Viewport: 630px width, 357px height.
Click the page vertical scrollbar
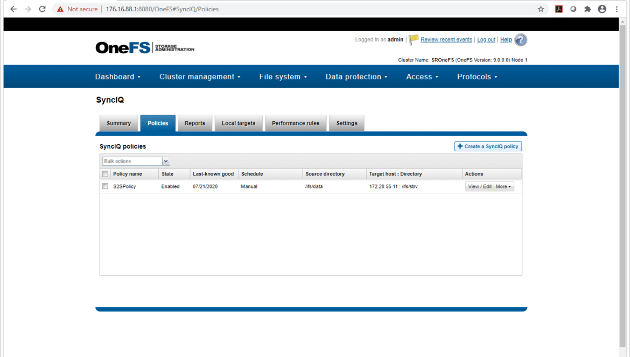coord(622,185)
